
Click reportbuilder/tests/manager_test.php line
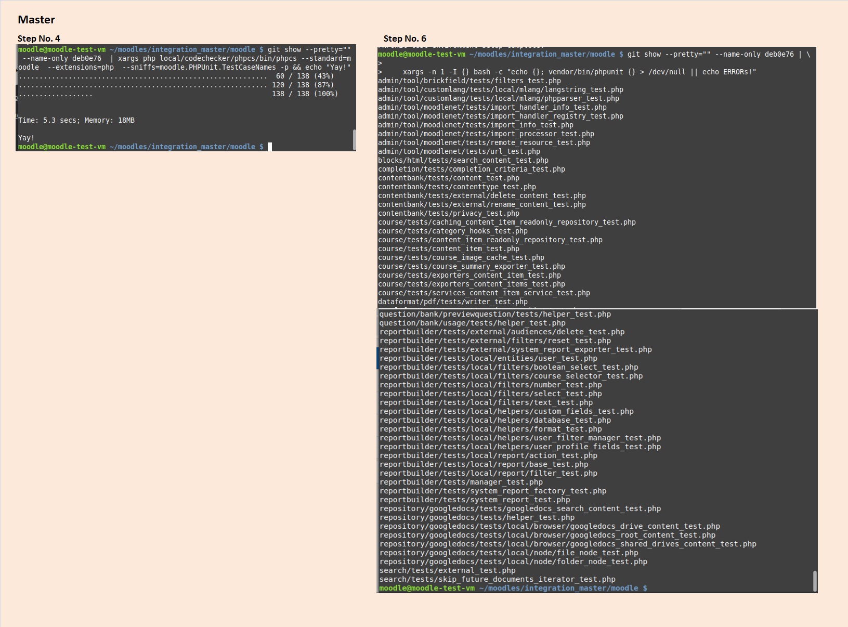461,482
